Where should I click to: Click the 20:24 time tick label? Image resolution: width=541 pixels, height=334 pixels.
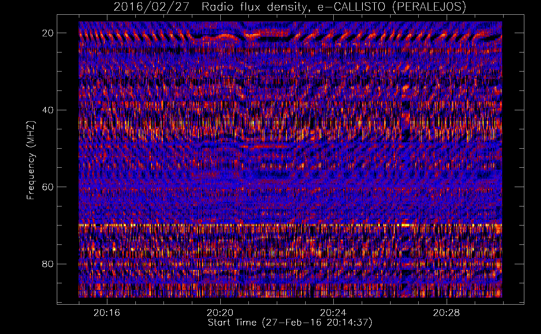click(333, 313)
